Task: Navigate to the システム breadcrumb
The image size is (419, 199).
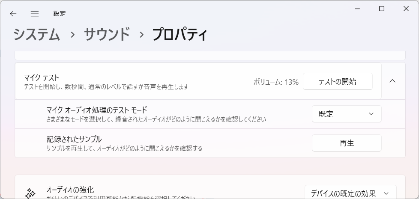Action: (37, 34)
